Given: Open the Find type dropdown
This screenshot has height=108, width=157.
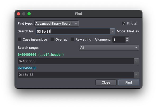Looking at the screenshot, I should [x=57, y=24].
